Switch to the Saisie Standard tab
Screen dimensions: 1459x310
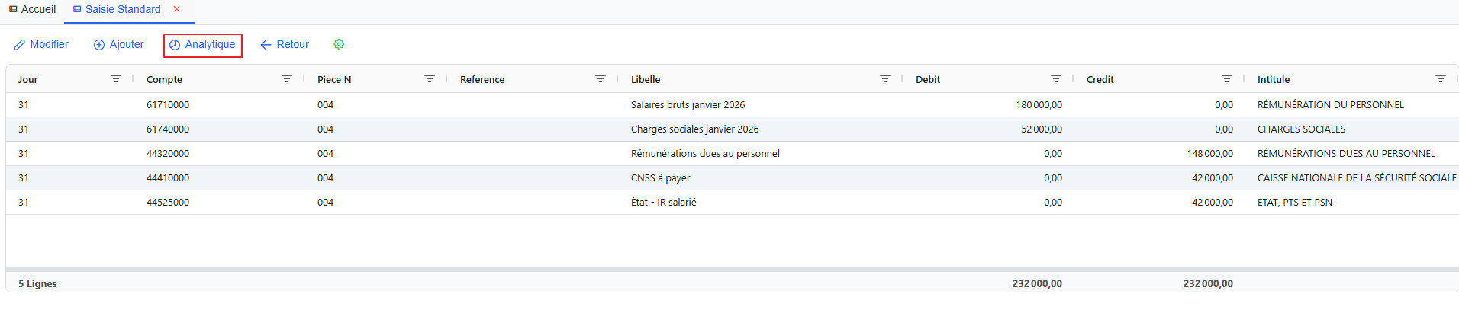click(117, 9)
